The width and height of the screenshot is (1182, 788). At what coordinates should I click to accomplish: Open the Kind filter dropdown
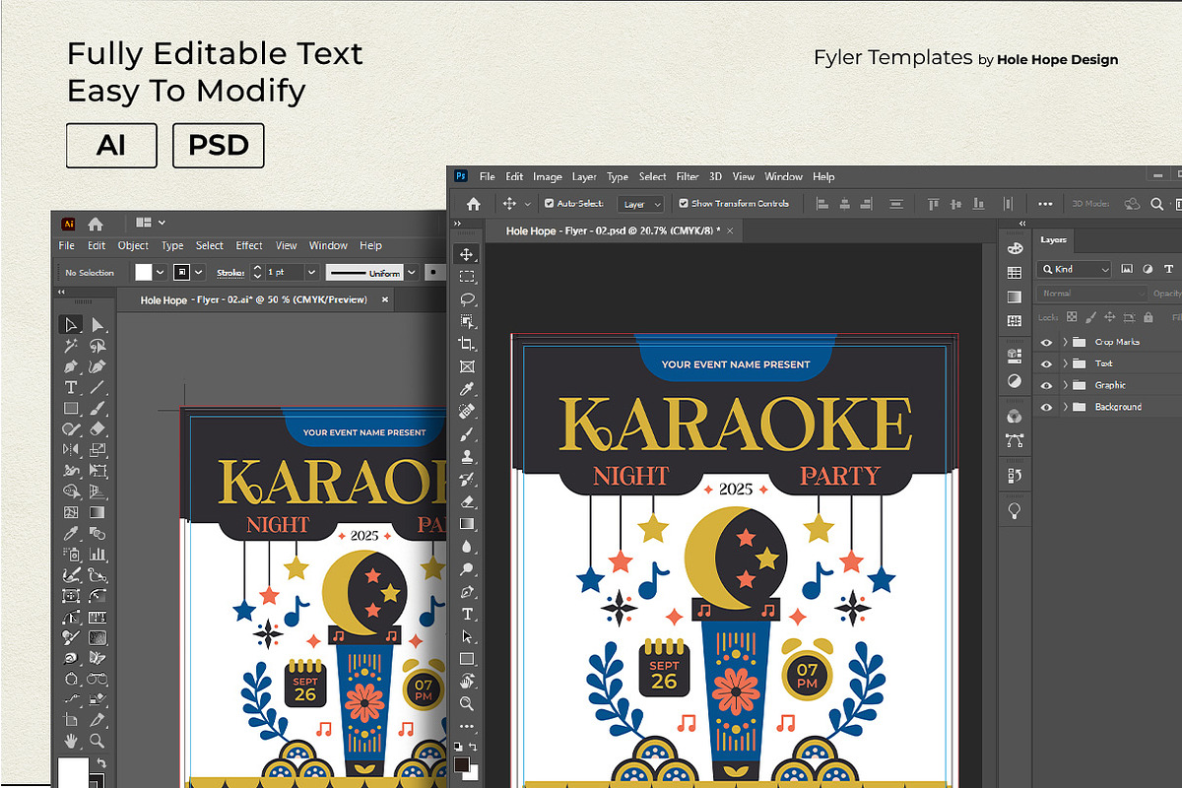(x=1076, y=269)
